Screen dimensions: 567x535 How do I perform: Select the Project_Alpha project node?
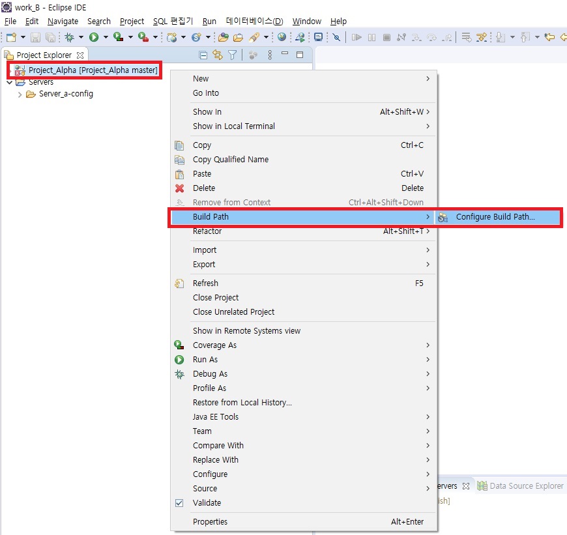(93, 70)
